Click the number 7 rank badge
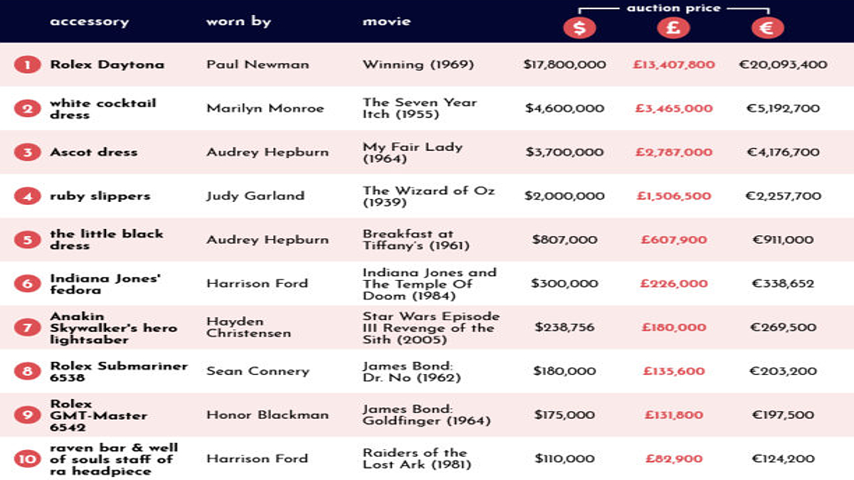Image resolution: width=854 pixels, height=480 pixels. (27, 328)
